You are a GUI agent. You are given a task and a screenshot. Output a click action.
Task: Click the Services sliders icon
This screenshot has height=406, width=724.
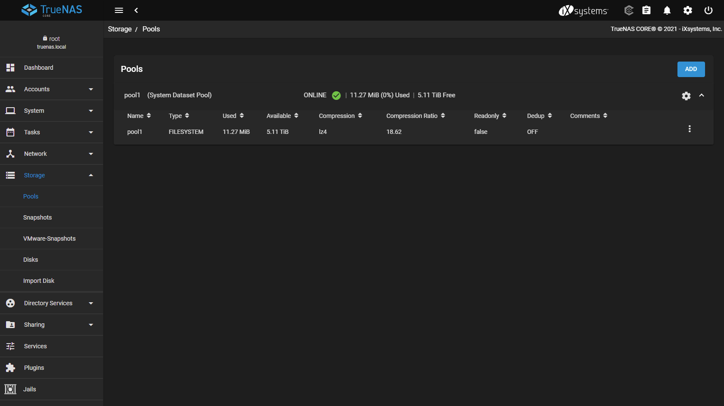[x=10, y=346]
